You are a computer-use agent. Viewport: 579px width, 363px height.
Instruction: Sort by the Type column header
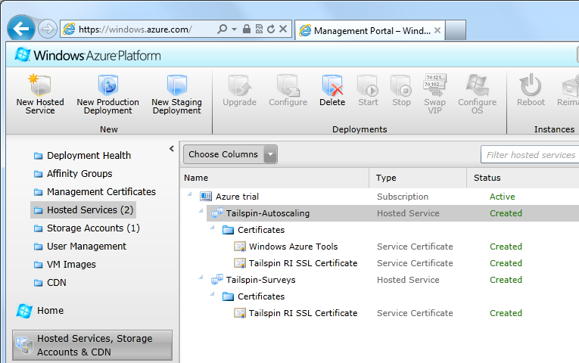click(418, 178)
